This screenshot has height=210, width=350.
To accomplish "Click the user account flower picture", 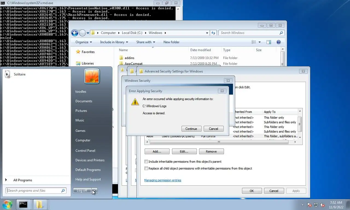I will pyautogui.click(x=92, y=76).
